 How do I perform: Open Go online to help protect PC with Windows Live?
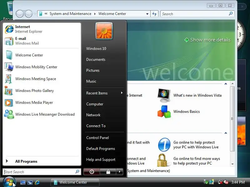(188, 145)
